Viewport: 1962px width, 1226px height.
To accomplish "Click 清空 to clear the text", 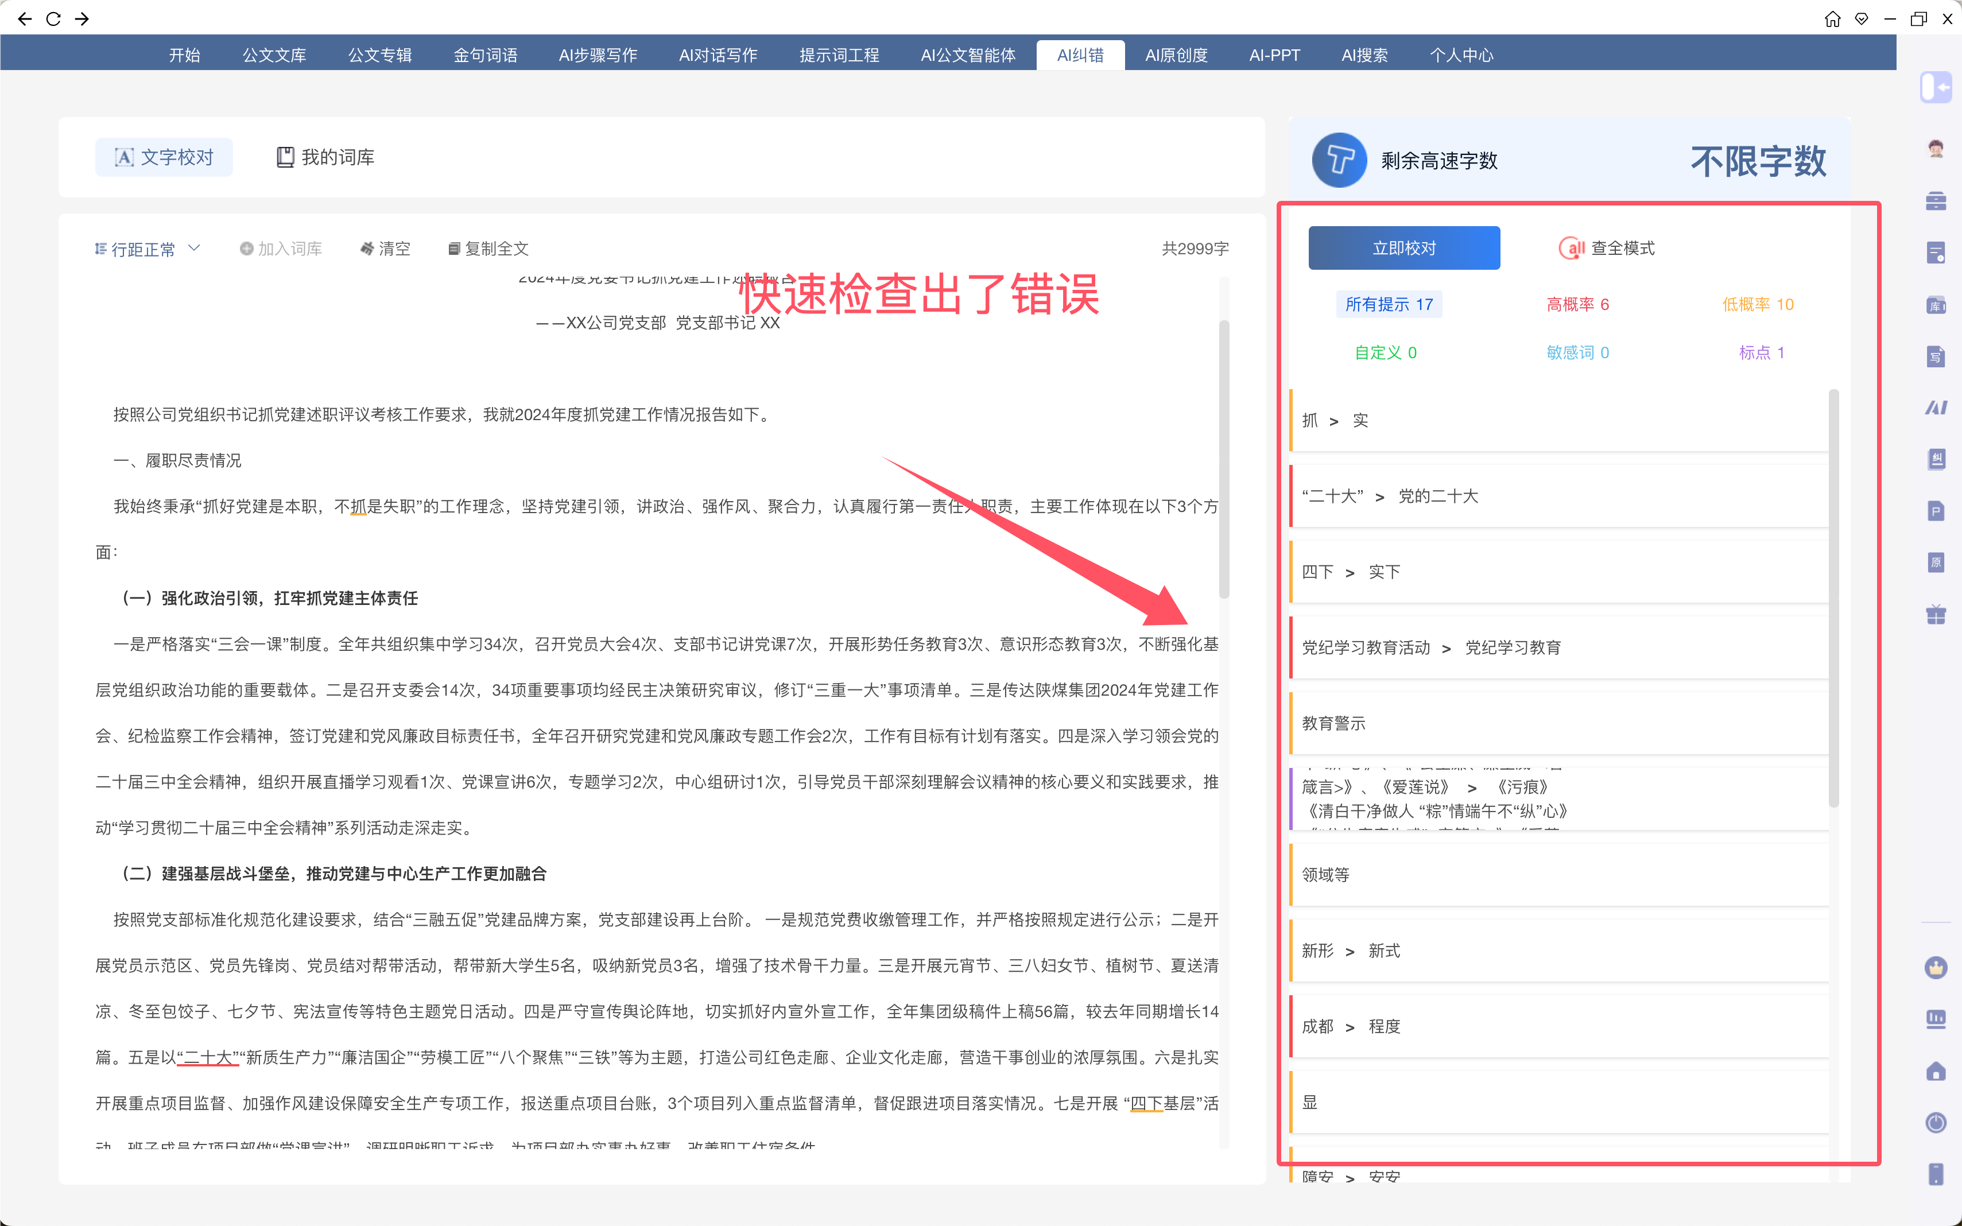I will 386,249.
